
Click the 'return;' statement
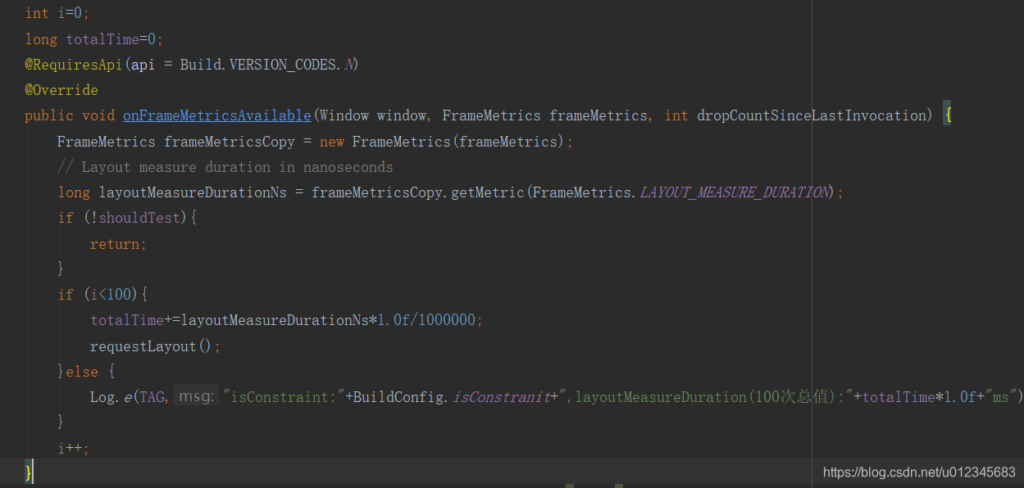[118, 244]
